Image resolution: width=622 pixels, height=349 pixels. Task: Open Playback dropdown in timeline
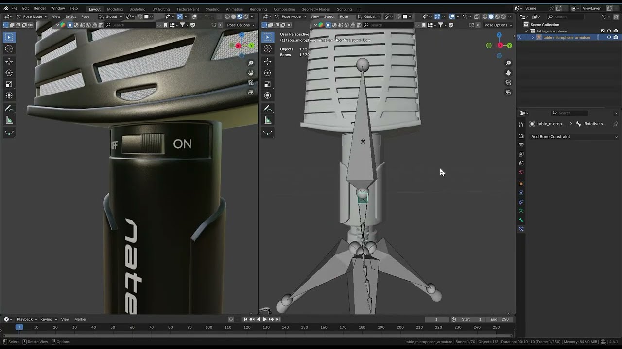point(27,319)
